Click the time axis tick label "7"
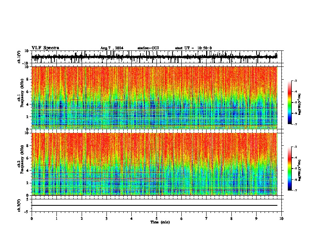Viewport: 317px width, 245px height. pyautogui.click(x=207, y=219)
